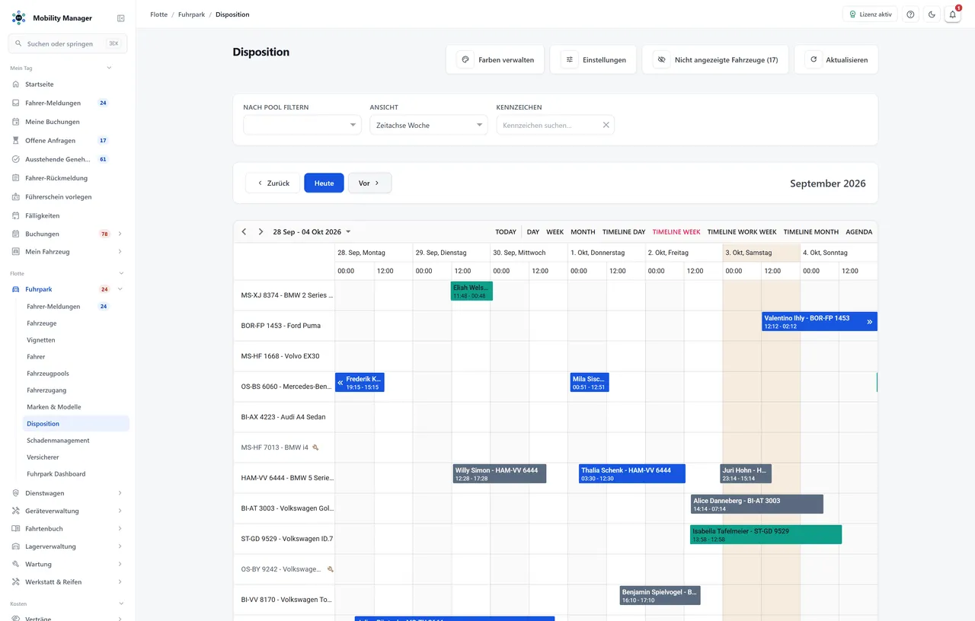Click TODAY in the calendar toolbar

506,231
